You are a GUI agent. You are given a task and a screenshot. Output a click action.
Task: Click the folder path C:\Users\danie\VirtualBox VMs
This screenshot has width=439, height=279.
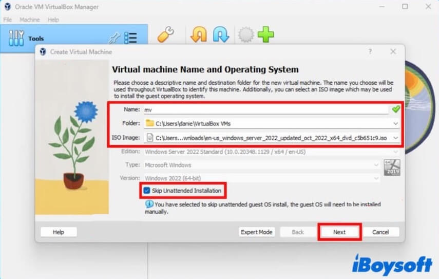193,124
